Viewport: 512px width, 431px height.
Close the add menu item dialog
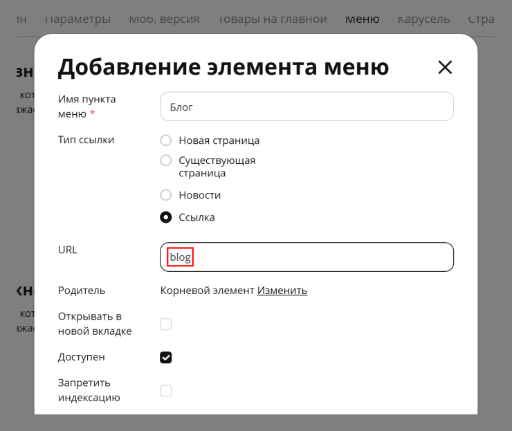pos(445,67)
